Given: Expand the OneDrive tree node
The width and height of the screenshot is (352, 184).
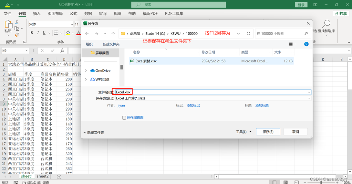Looking at the screenshot, I should point(86,70).
